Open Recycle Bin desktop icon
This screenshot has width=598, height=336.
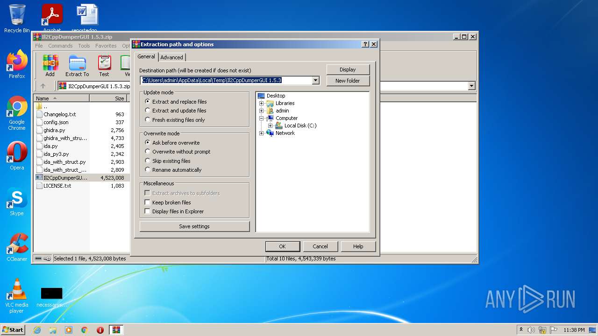pyautogui.click(x=17, y=19)
